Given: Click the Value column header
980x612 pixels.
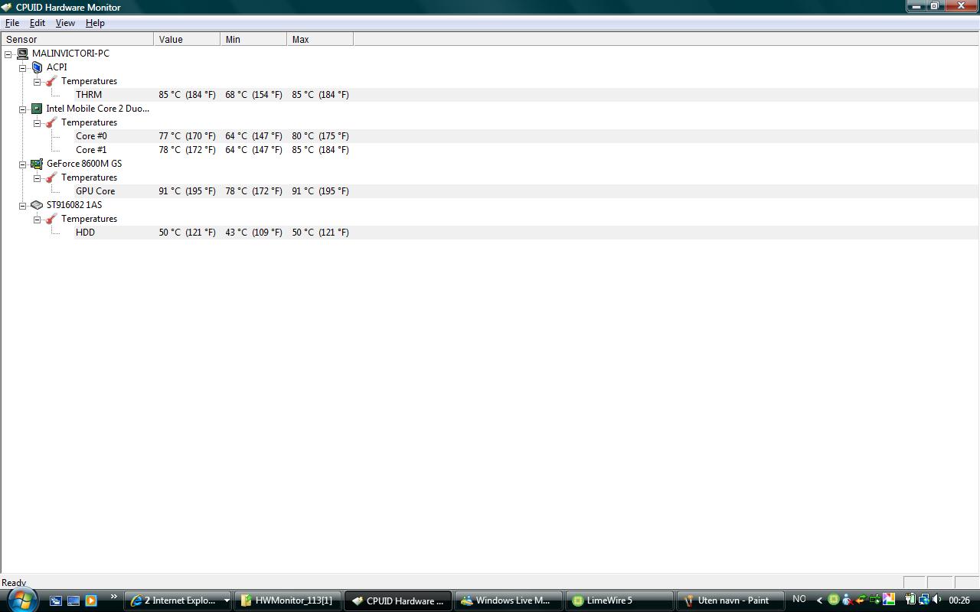Looking at the screenshot, I should 187,39.
